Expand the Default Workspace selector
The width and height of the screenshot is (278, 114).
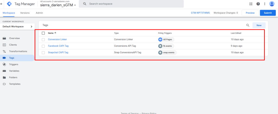click(x=17, y=27)
